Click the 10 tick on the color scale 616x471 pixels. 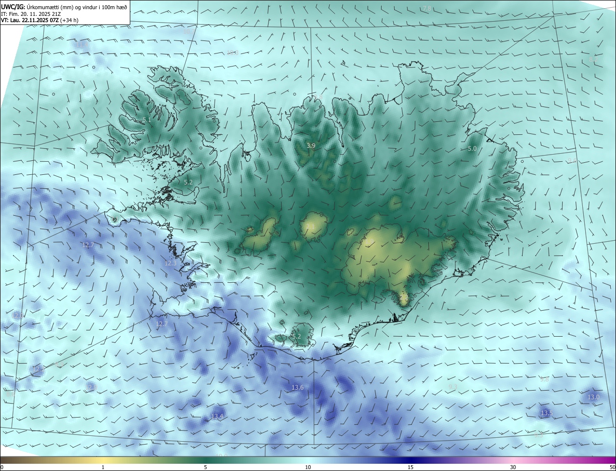[x=308, y=467]
